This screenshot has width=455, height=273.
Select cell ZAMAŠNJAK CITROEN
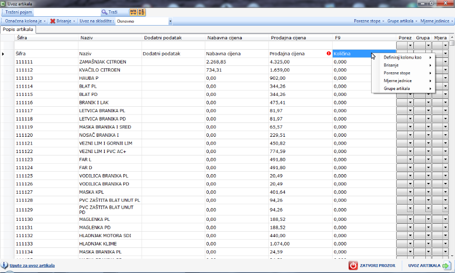[110, 62]
